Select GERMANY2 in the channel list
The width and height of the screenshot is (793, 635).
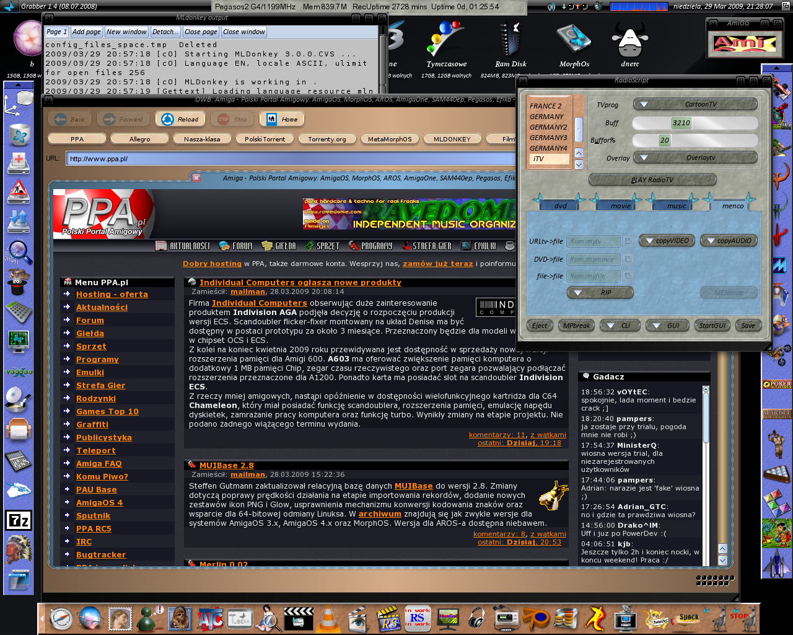click(x=548, y=127)
